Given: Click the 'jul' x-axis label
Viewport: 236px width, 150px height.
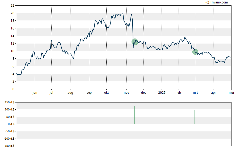Looking at the screenshot, I should pyautogui.click(x=51, y=93).
